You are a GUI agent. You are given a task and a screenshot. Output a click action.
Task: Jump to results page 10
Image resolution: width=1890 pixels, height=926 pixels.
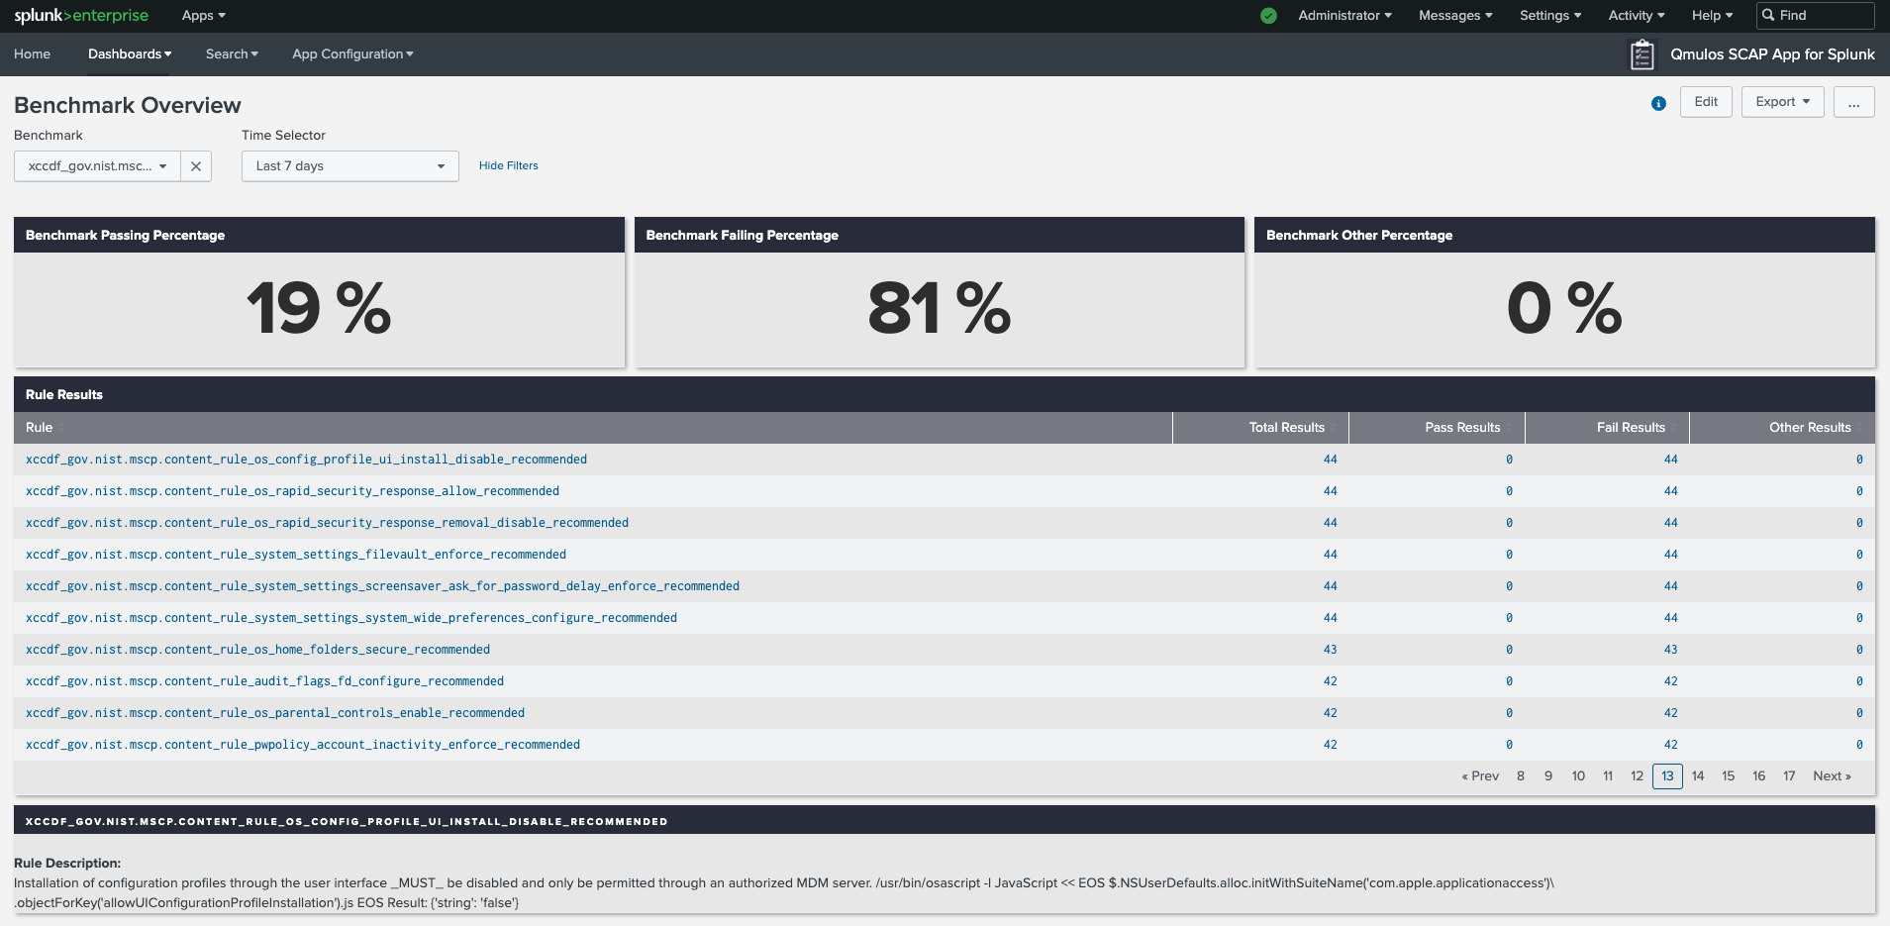coord(1578,776)
